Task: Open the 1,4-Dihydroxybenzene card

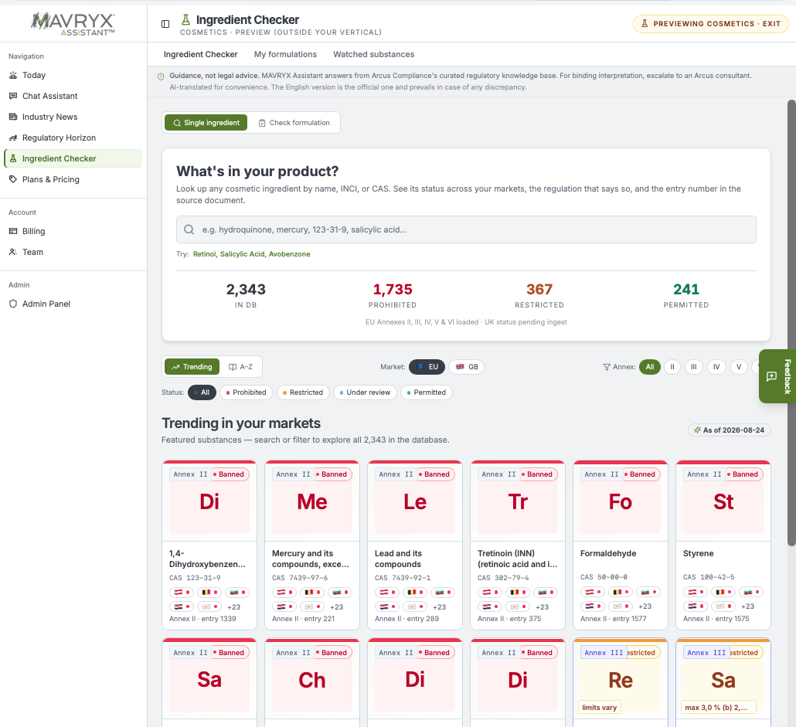Action: point(209,545)
